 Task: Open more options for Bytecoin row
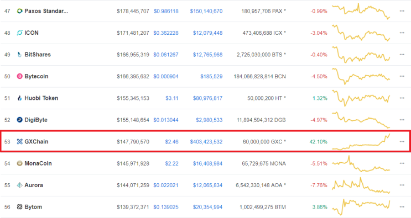(402, 76)
